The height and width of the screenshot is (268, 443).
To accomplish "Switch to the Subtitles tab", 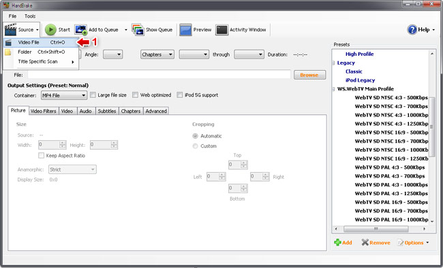I will click(x=107, y=111).
